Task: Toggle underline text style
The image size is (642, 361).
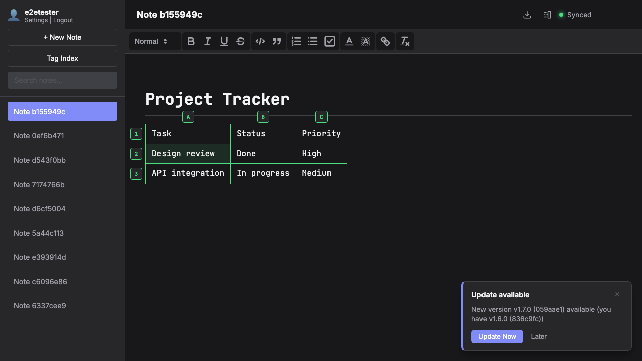Action: coord(224,41)
